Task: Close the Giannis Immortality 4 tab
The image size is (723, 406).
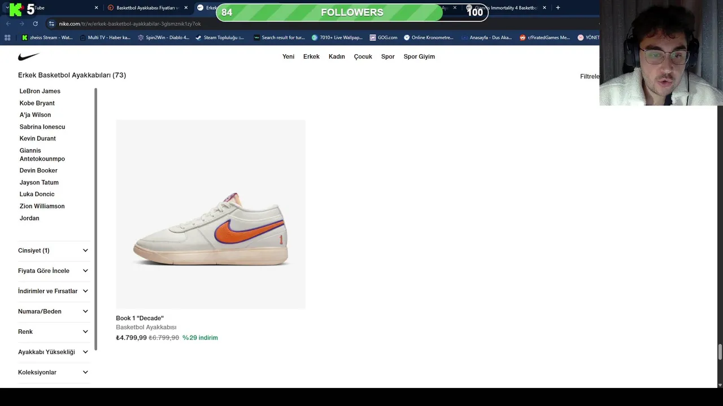Action: point(545,8)
